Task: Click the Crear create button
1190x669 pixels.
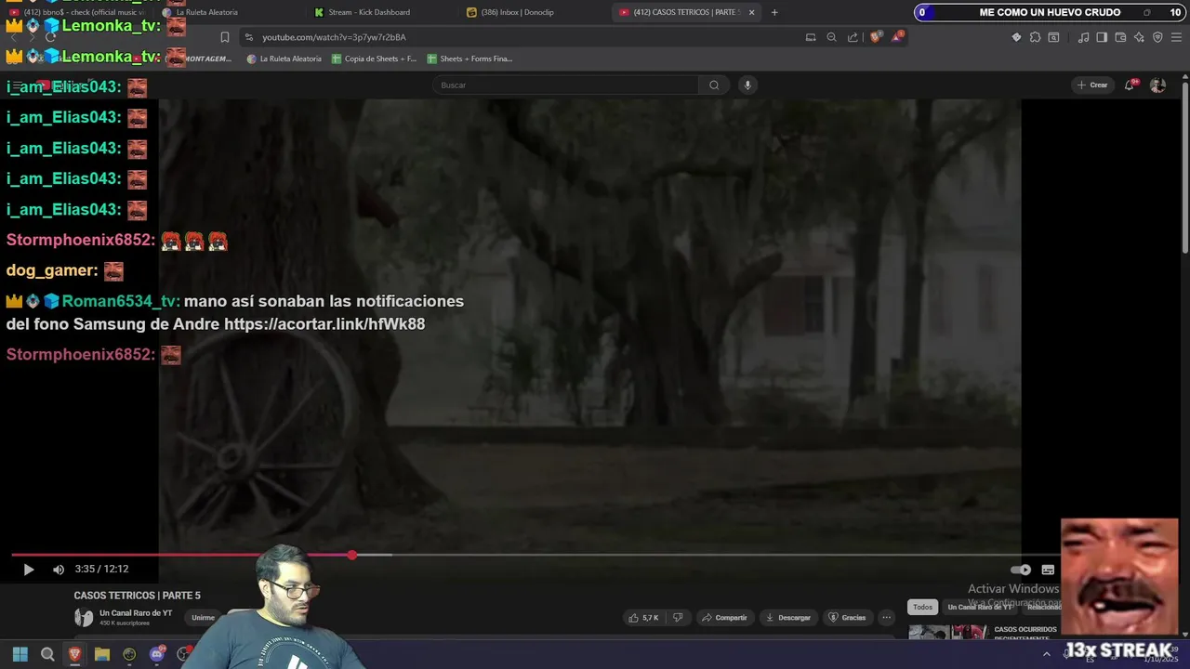Action: point(1092,85)
